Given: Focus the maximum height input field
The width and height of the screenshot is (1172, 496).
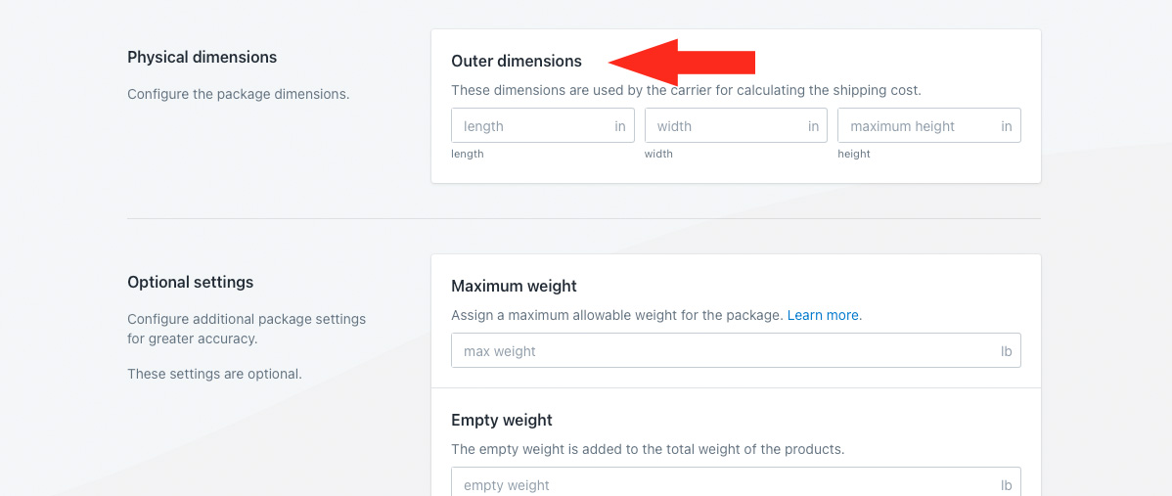Looking at the screenshot, I should click(x=915, y=126).
